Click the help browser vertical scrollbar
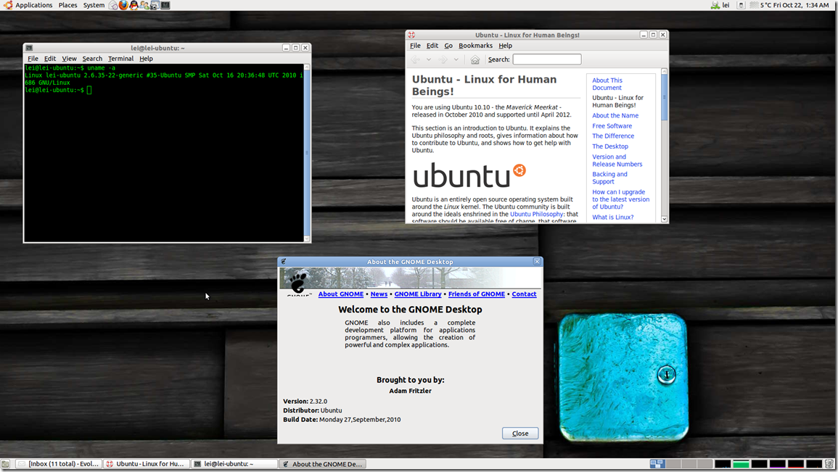This screenshot has width=838, height=472. click(665, 97)
